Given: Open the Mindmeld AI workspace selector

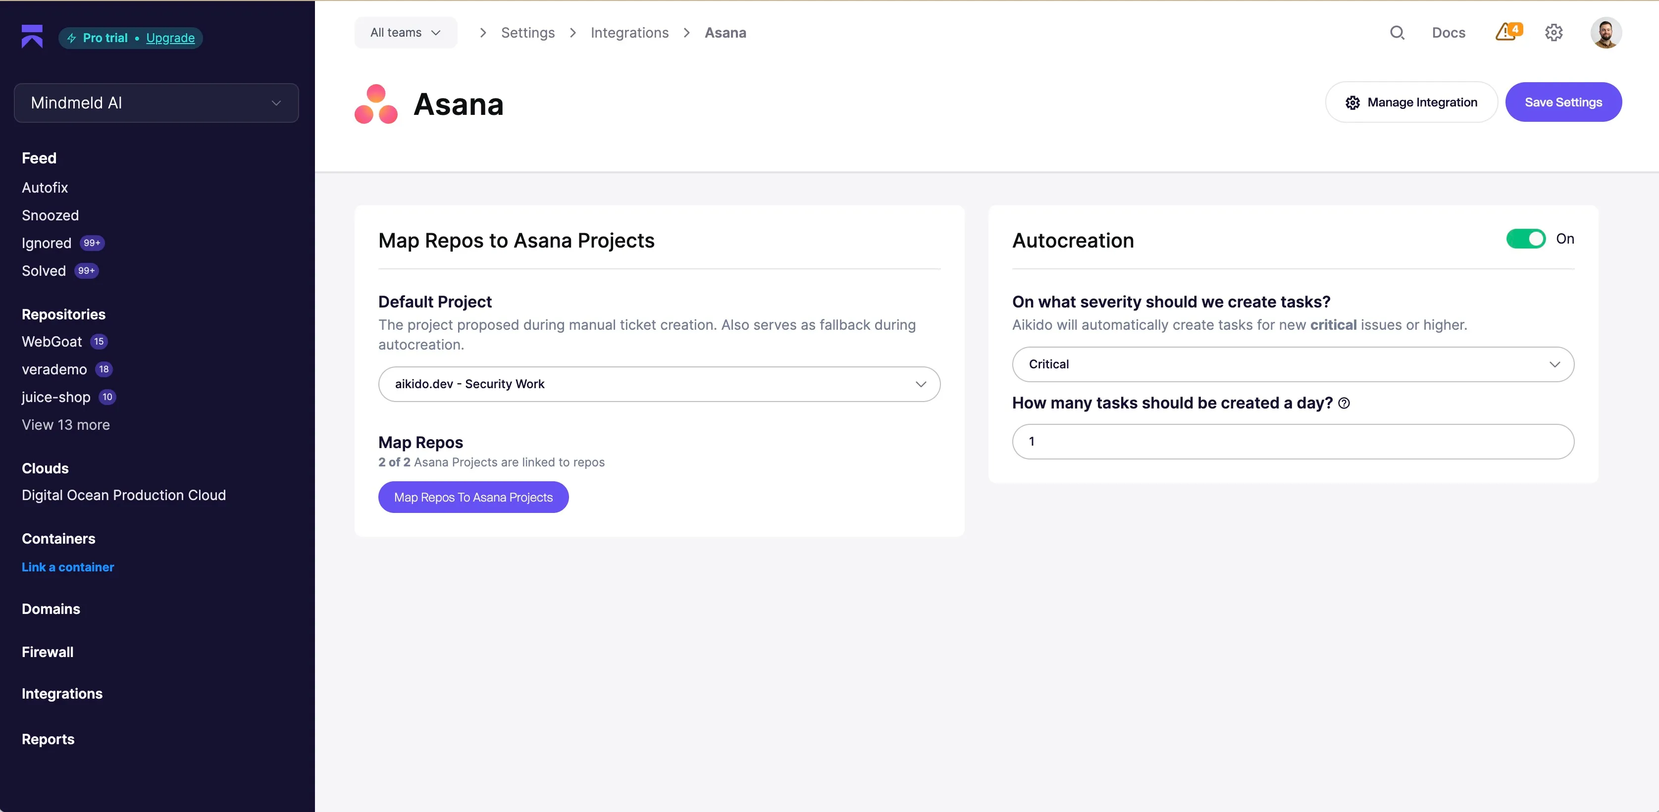Looking at the screenshot, I should (x=156, y=103).
